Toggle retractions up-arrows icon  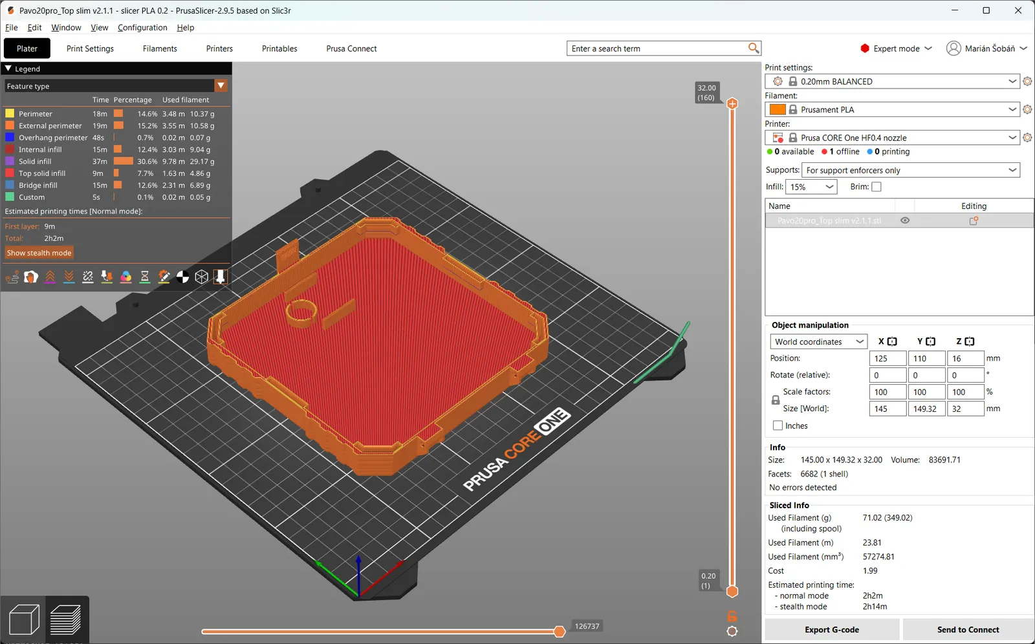point(50,277)
